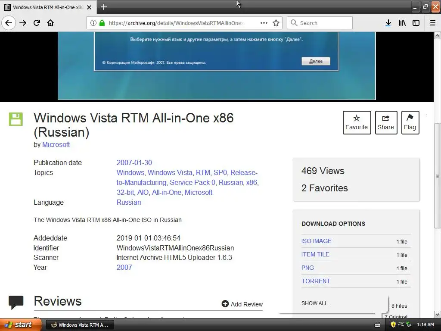
Task: Select the Windows Vista RTM All-in-One tab
Action: 48,7
